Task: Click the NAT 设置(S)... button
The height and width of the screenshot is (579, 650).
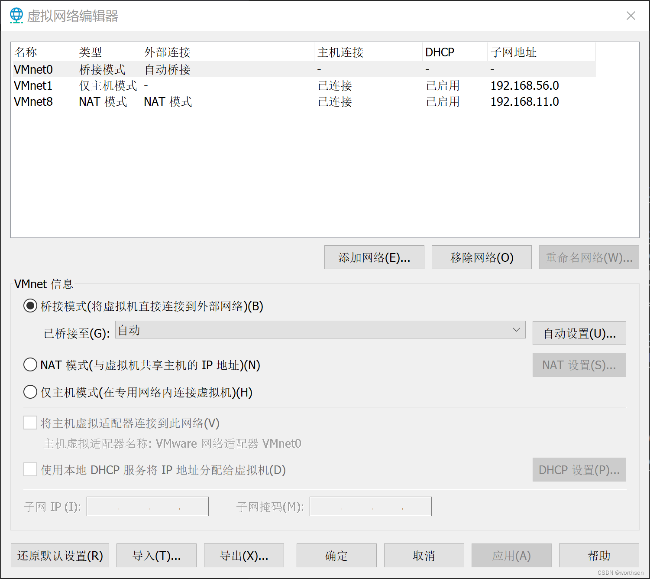Action: 579,365
